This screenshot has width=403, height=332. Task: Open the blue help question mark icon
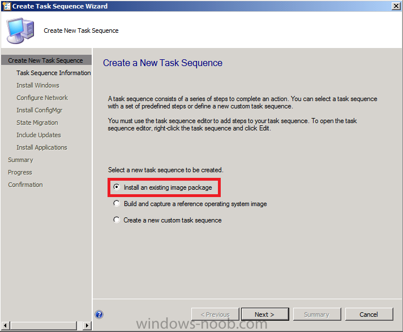(x=99, y=314)
